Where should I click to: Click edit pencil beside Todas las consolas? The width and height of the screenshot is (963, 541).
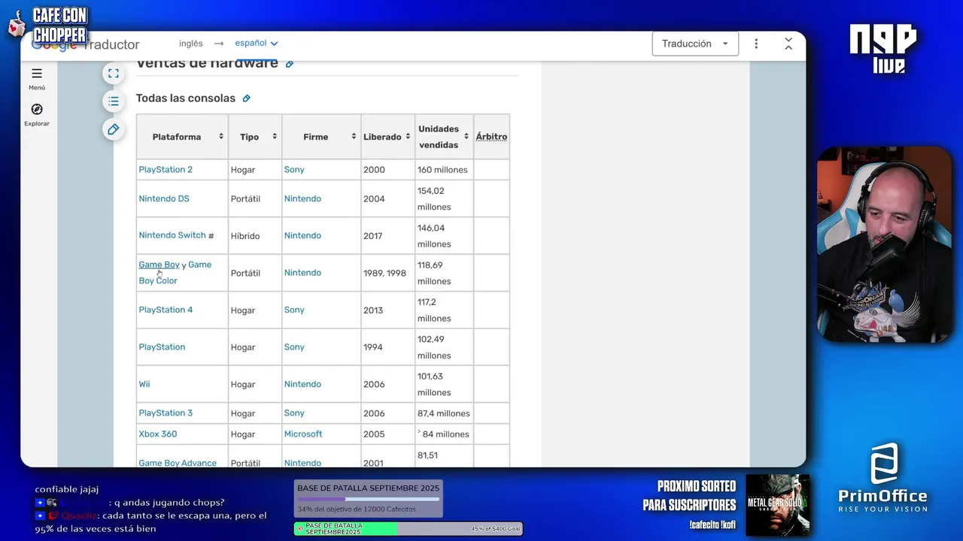tap(246, 98)
